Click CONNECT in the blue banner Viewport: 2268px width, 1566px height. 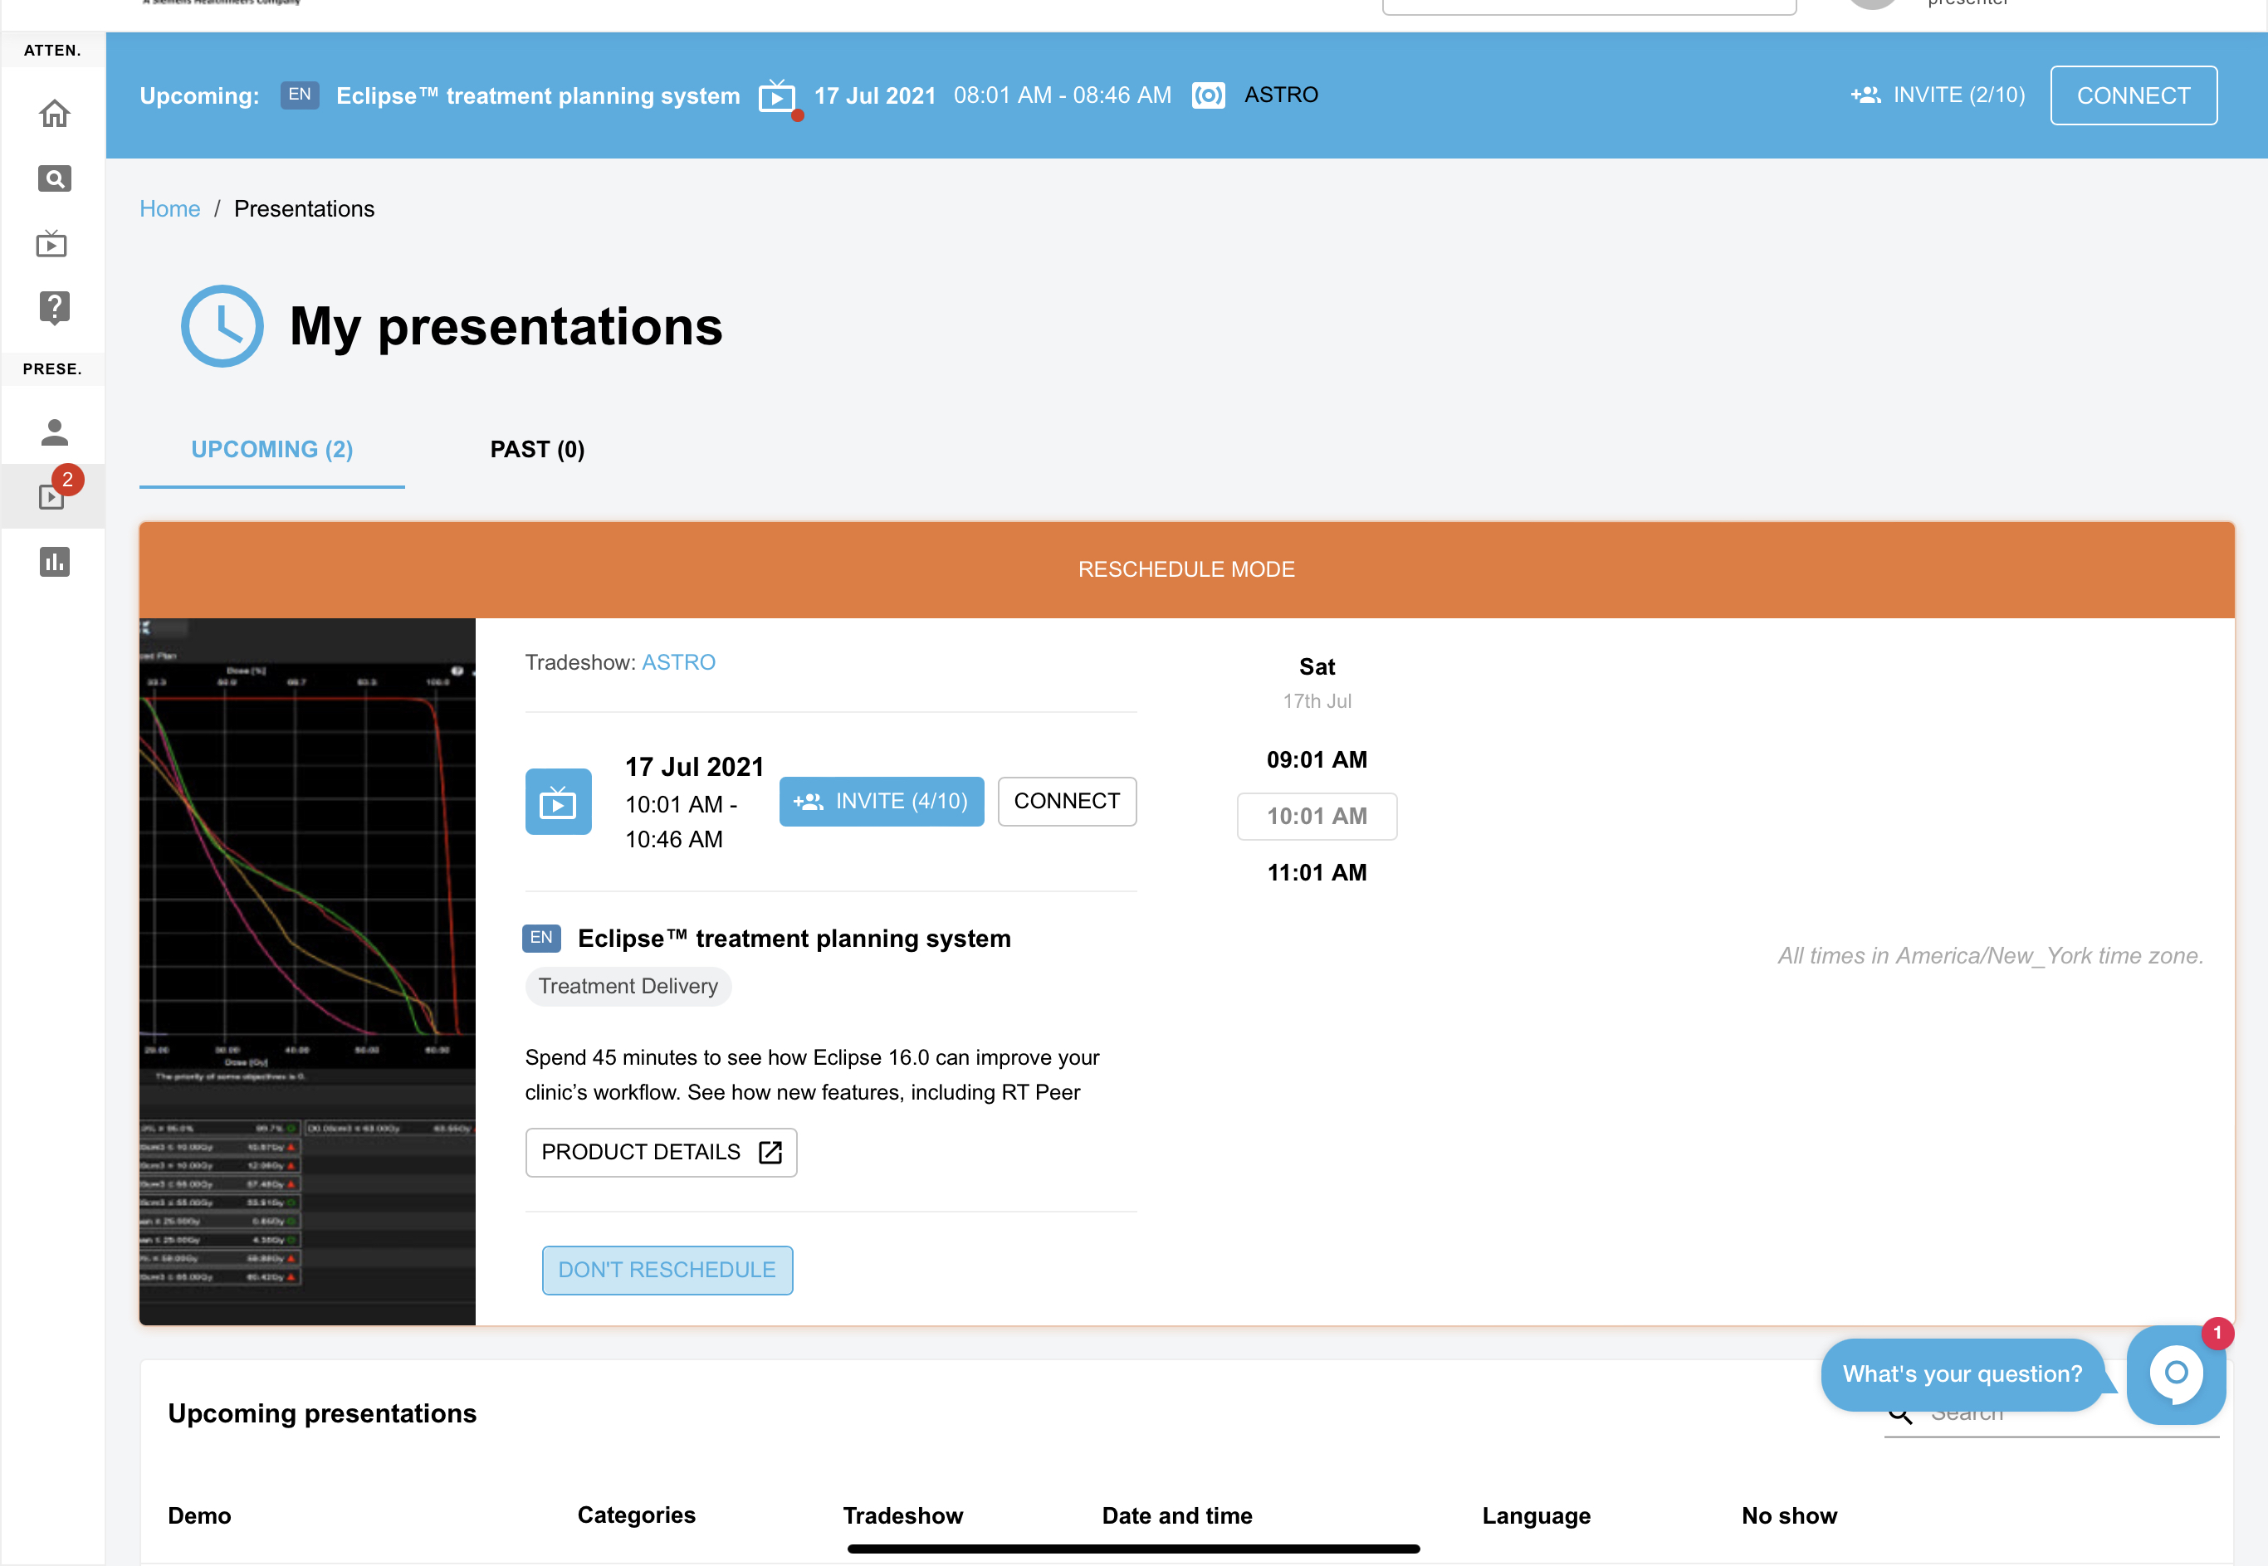click(x=2133, y=95)
